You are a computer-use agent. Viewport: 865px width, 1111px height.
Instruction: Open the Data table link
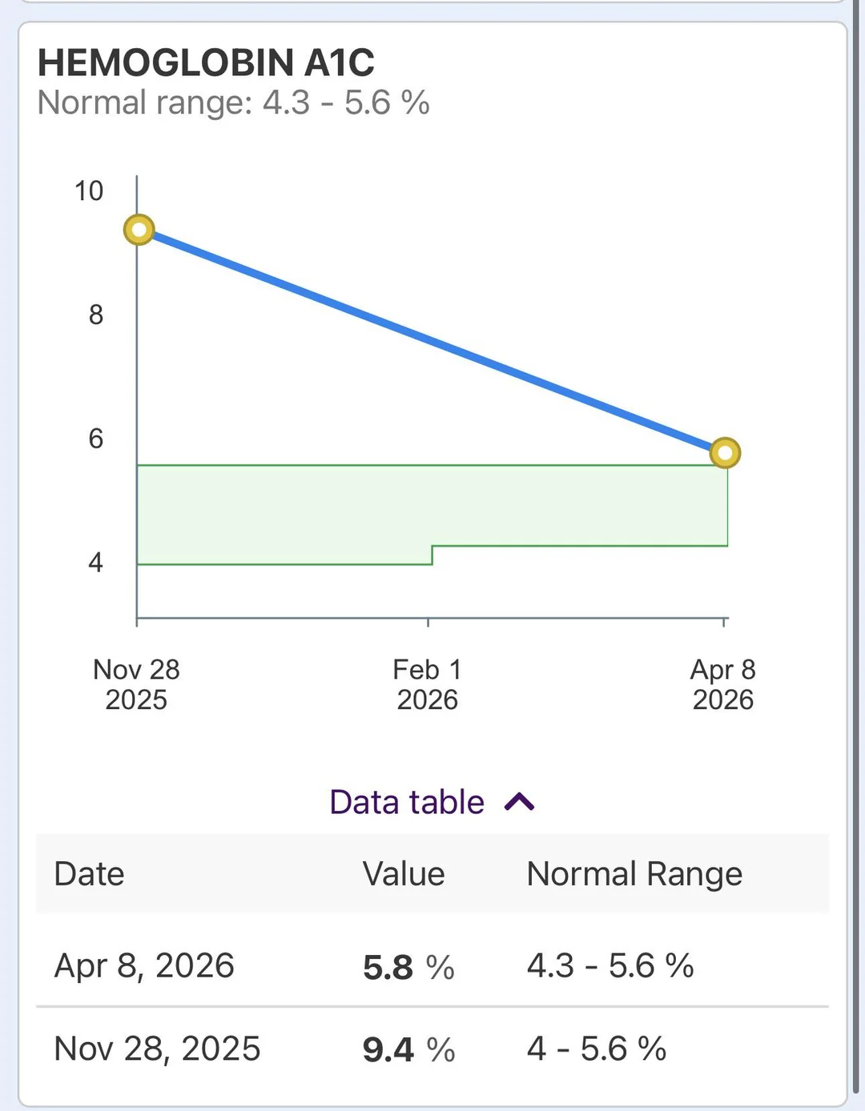point(407,801)
